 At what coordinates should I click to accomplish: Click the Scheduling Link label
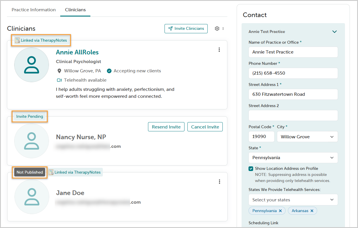(263, 223)
